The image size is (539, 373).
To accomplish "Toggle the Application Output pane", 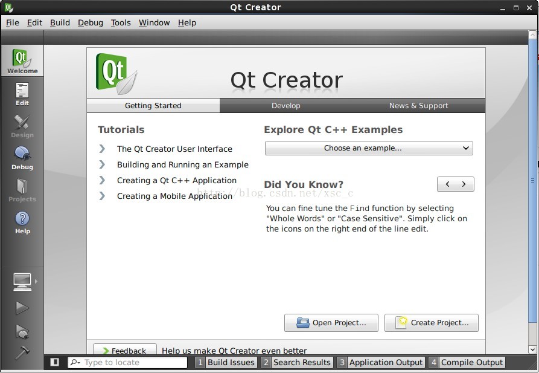I will (x=381, y=362).
